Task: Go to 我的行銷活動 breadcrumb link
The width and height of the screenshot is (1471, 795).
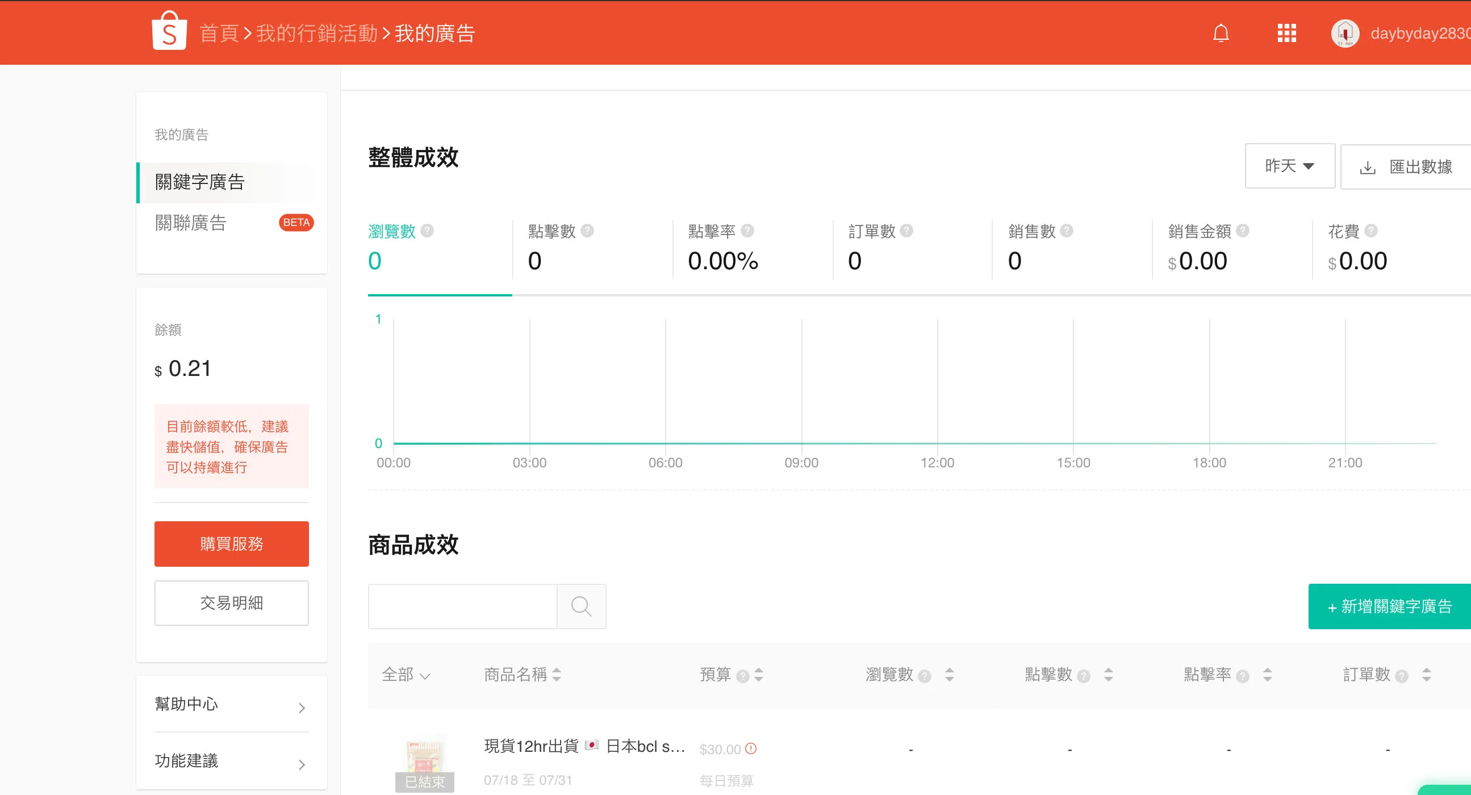Action: pyautogui.click(x=316, y=33)
